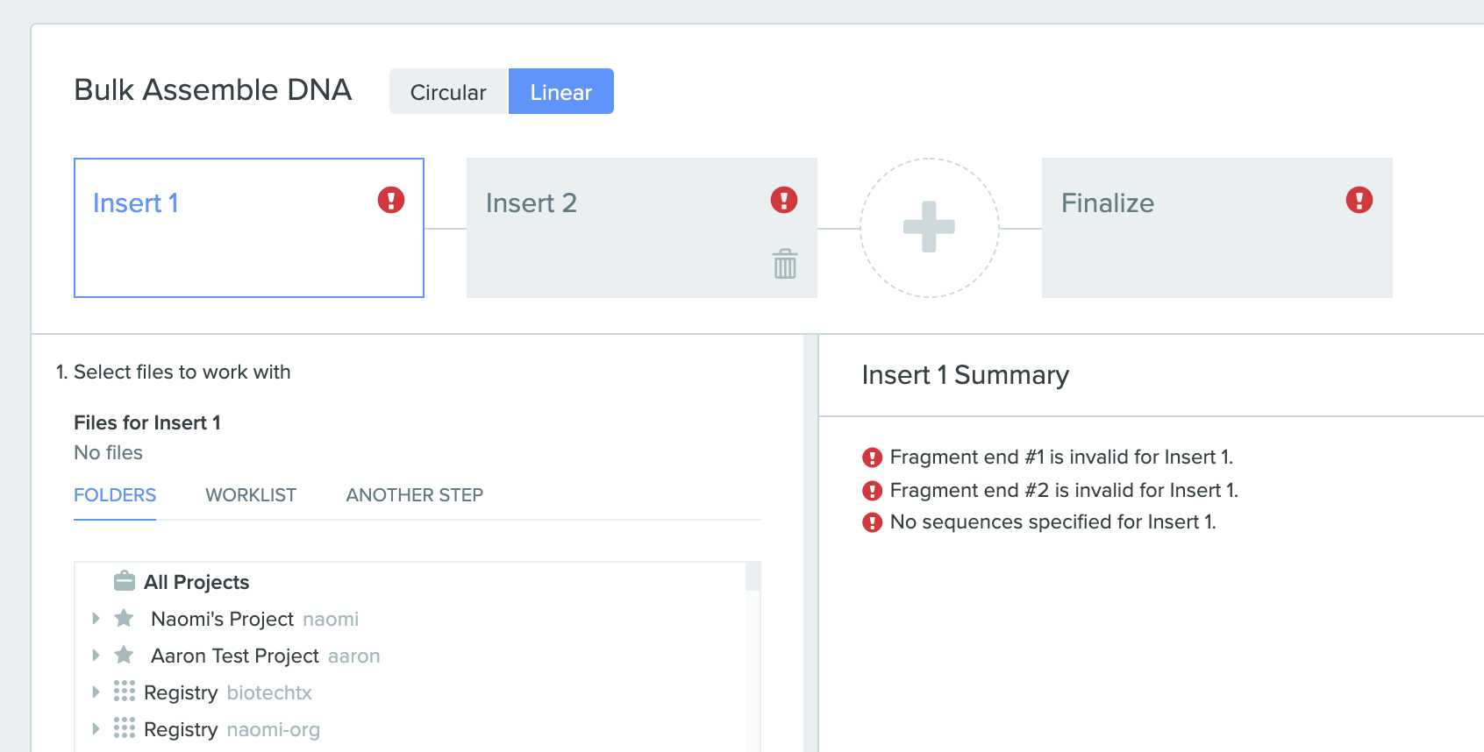This screenshot has width=1484, height=752.
Task: Select Linear assembly topology
Action: pyautogui.click(x=561, y=91)
